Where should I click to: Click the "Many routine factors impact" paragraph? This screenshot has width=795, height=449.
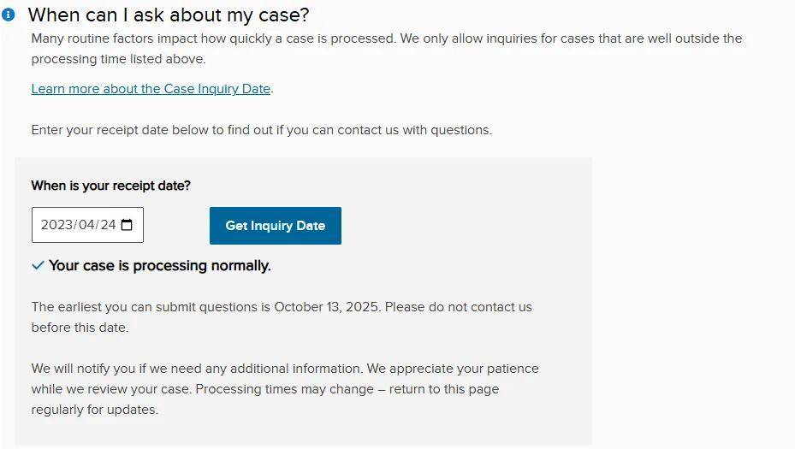tap(386, 38)
